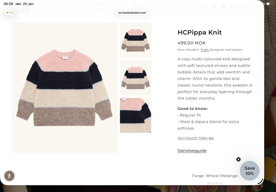Open the Frakt shipping link
Screen dimensions: 276x192
click(204, 50)
